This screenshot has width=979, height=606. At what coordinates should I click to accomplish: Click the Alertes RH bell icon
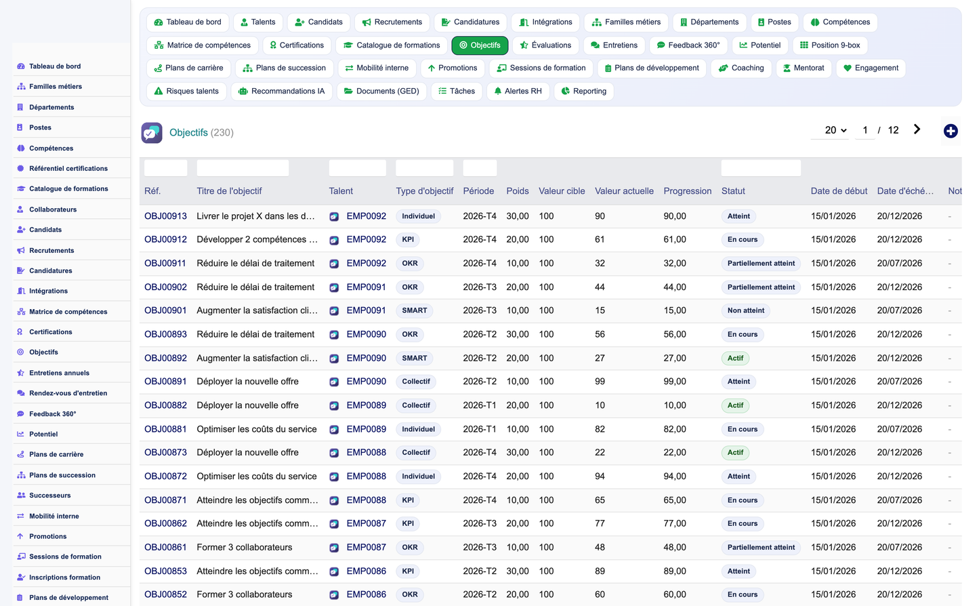[x=498, y=92]
